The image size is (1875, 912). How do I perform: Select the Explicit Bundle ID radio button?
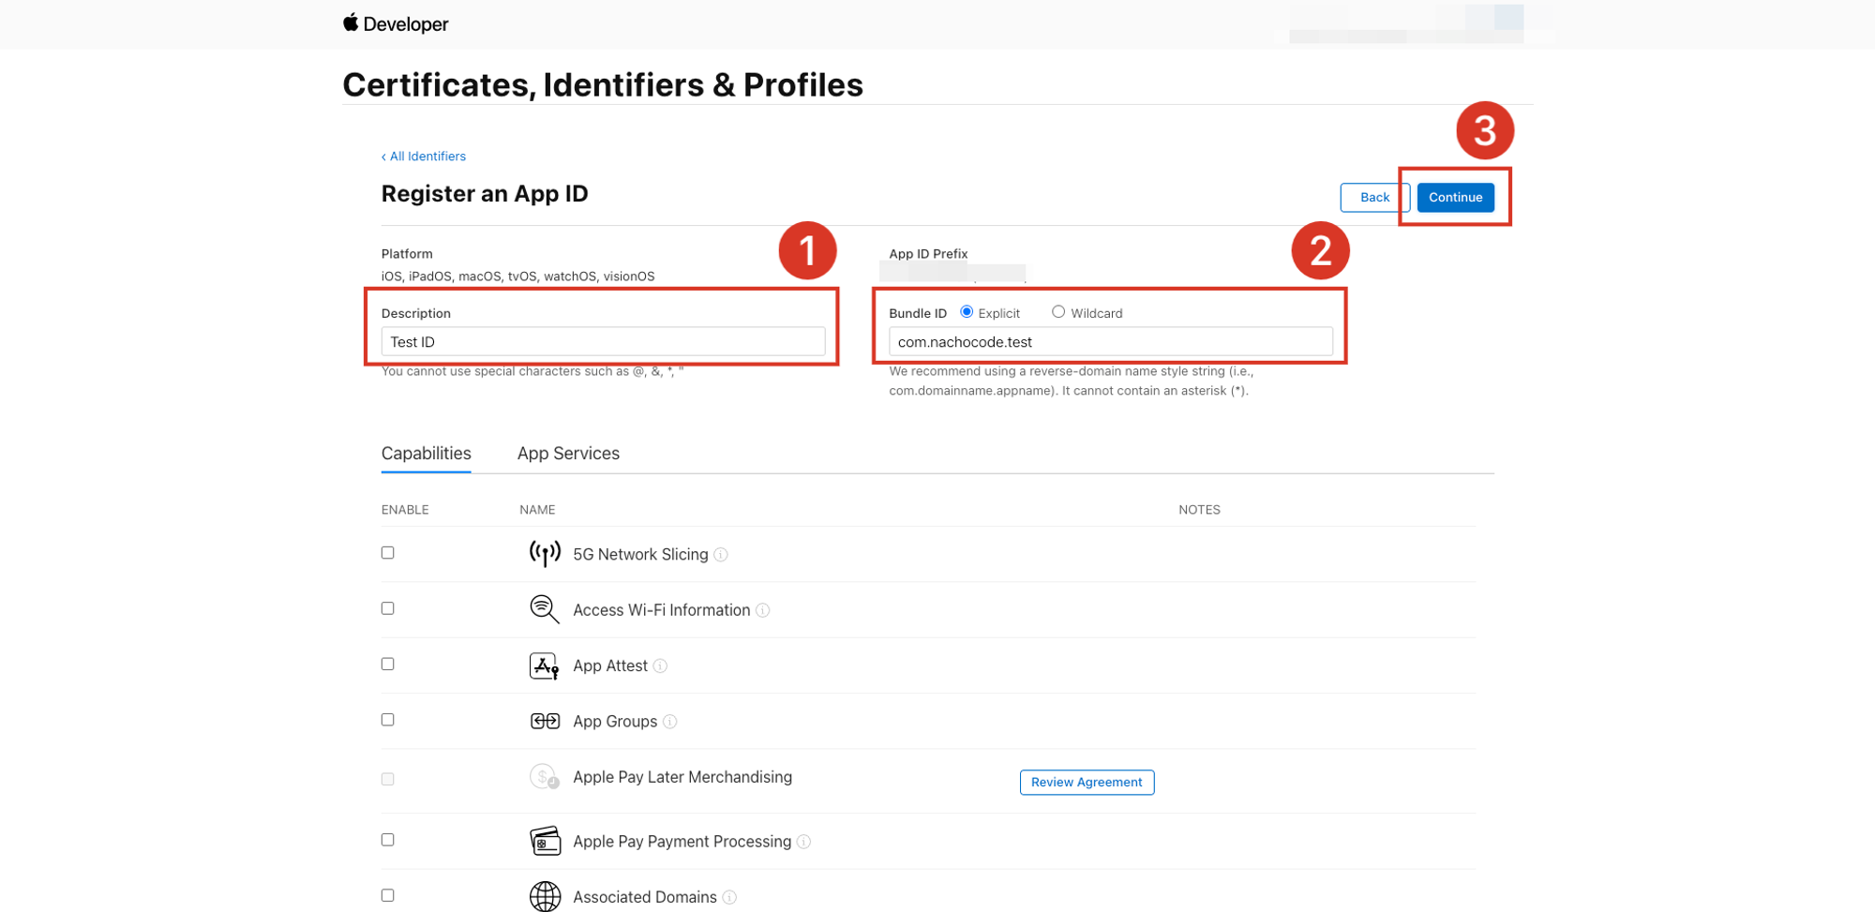click(967, 312)
